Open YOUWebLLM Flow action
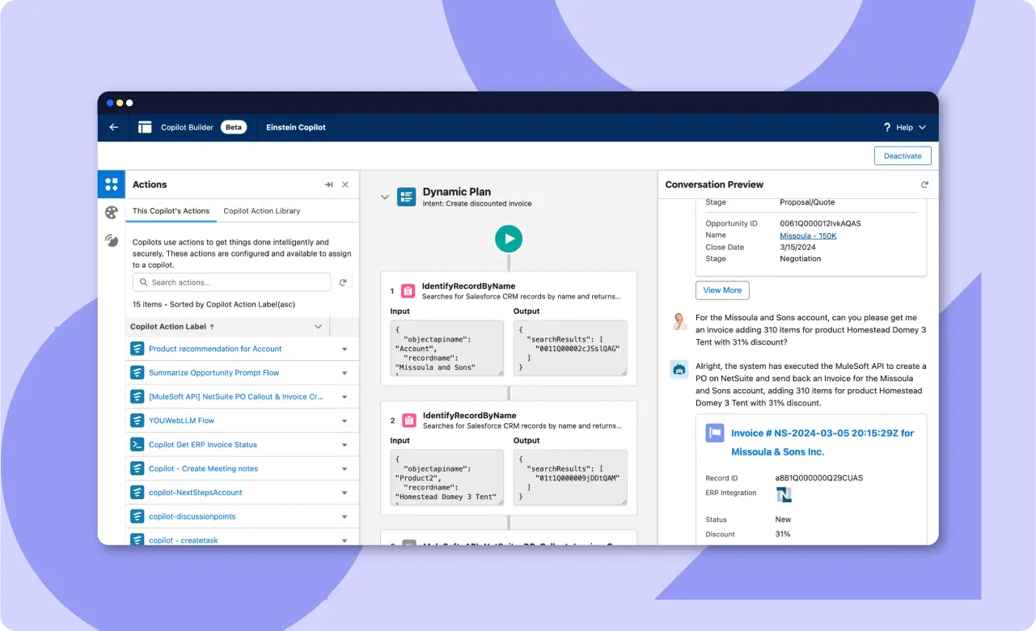Screen dimensions: 1036x631 181,421
